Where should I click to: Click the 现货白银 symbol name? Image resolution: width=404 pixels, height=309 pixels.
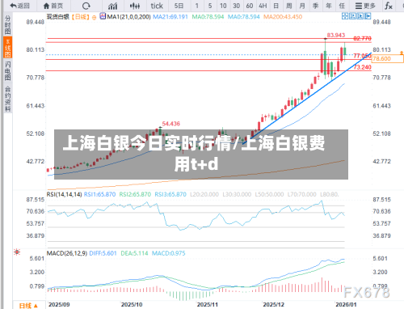point(58,17)
